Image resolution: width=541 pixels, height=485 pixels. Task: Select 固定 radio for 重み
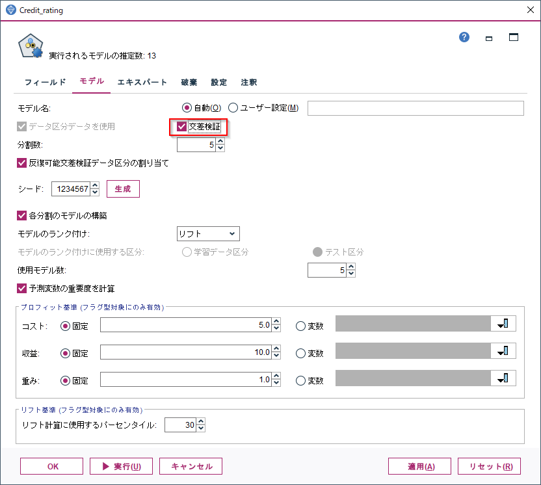65,380
